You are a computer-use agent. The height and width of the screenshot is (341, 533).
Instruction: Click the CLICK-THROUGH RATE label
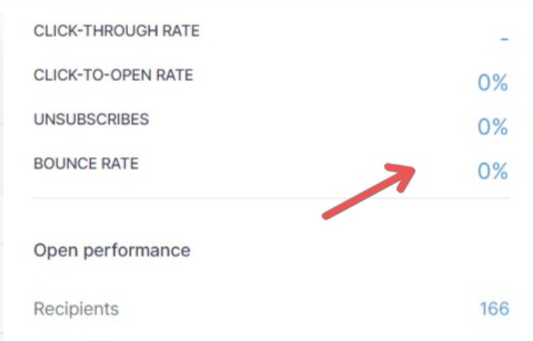click(117, 32)
